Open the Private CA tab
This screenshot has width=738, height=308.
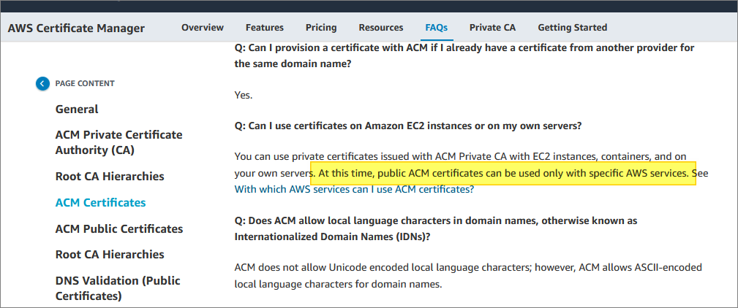point(492,28)
